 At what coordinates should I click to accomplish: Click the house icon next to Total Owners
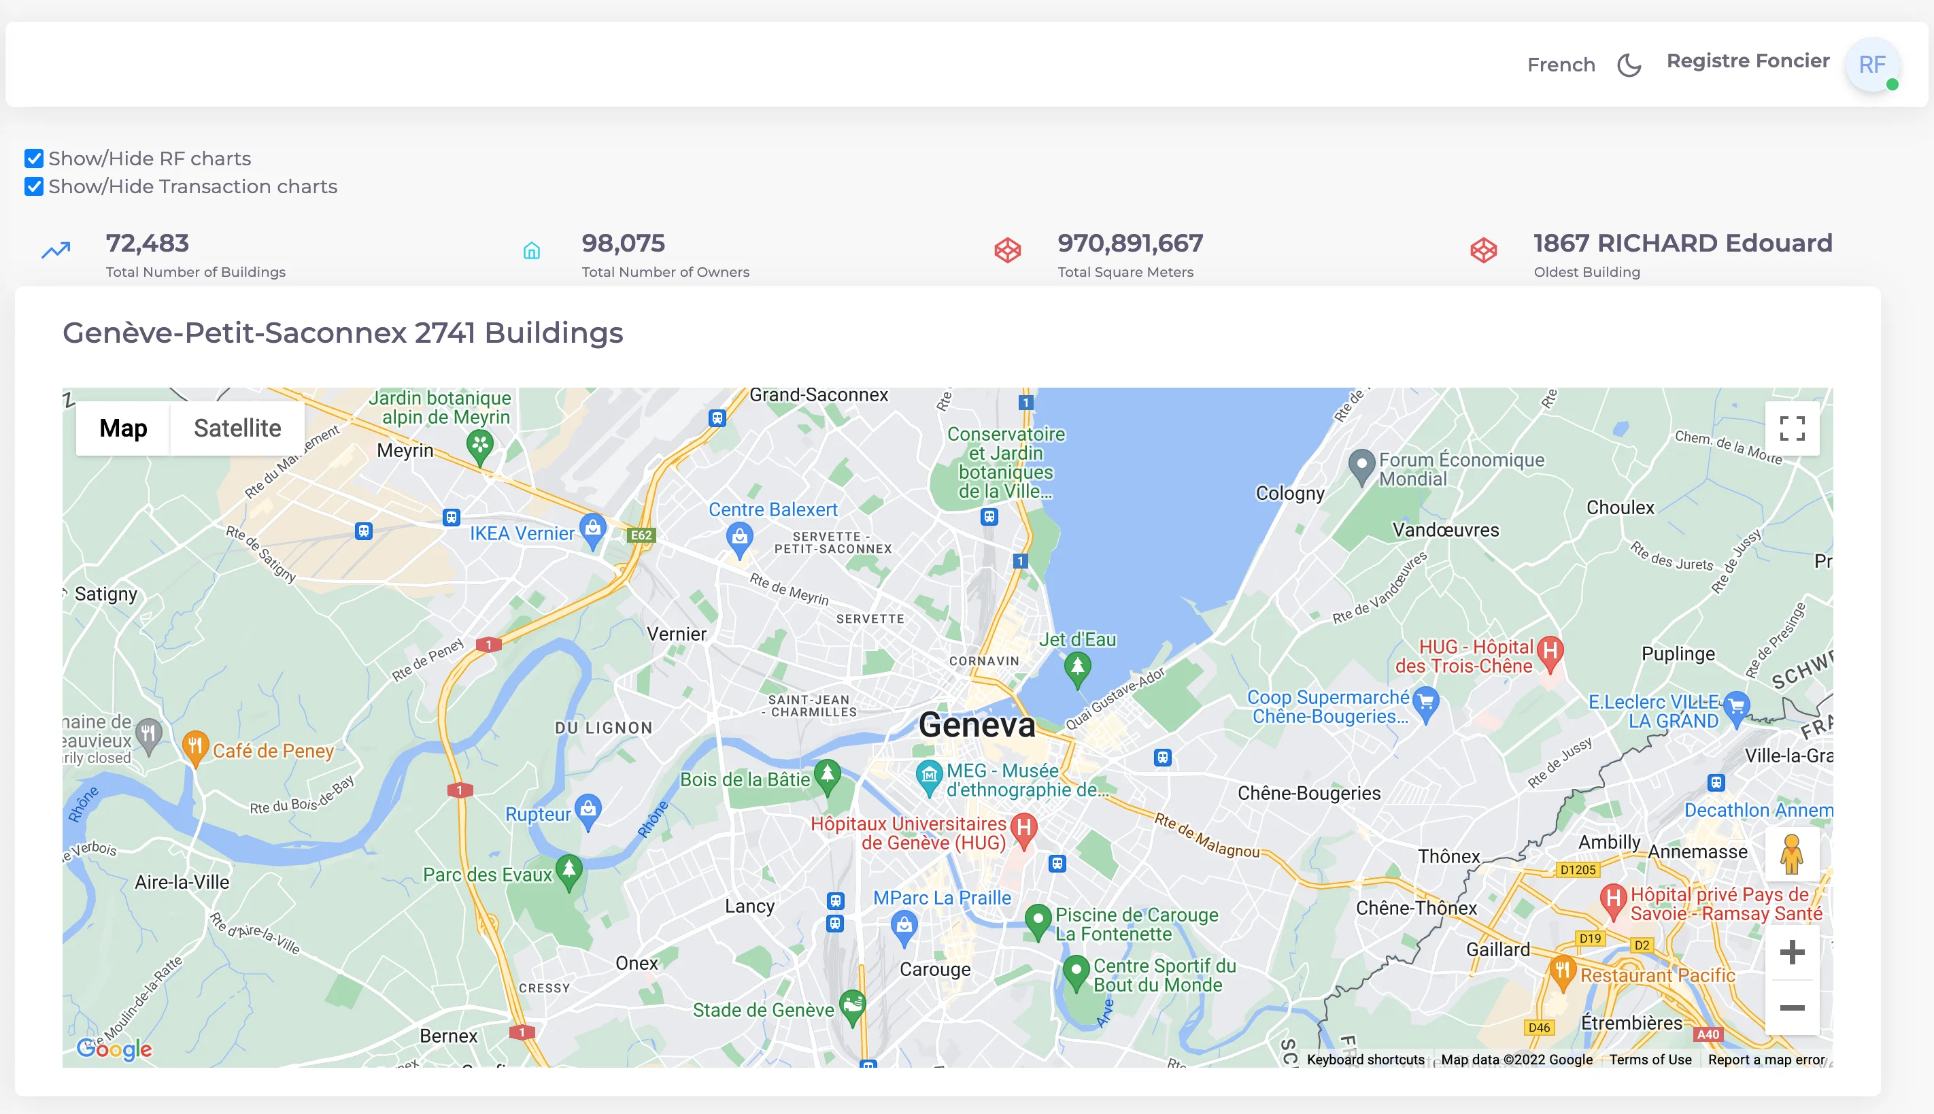tap(532, 250)
